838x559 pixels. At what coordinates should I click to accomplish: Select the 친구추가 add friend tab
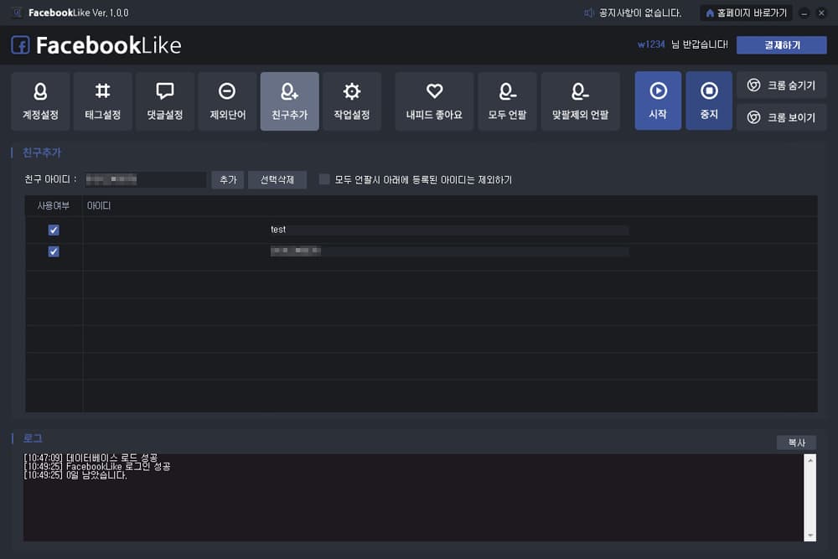coord(290,101)
